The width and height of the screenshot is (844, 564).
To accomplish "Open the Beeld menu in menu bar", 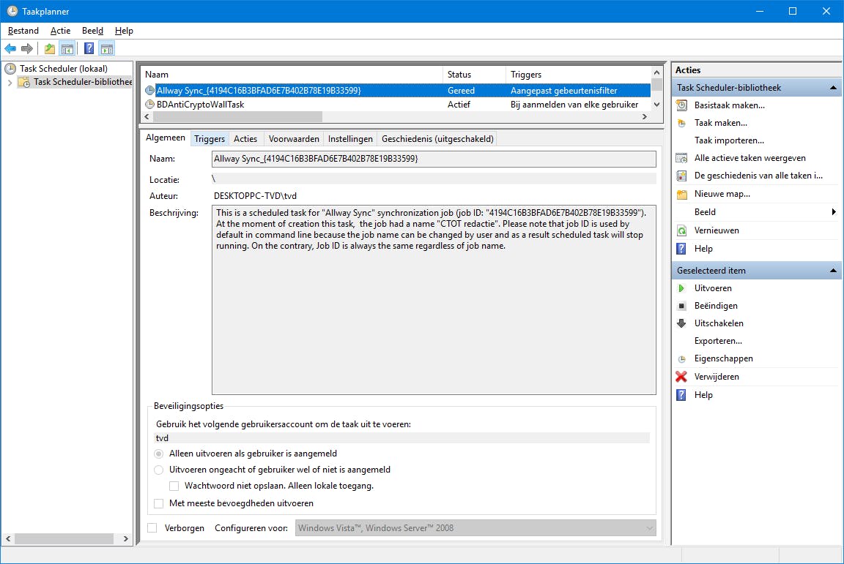I will tap(92, 31).
